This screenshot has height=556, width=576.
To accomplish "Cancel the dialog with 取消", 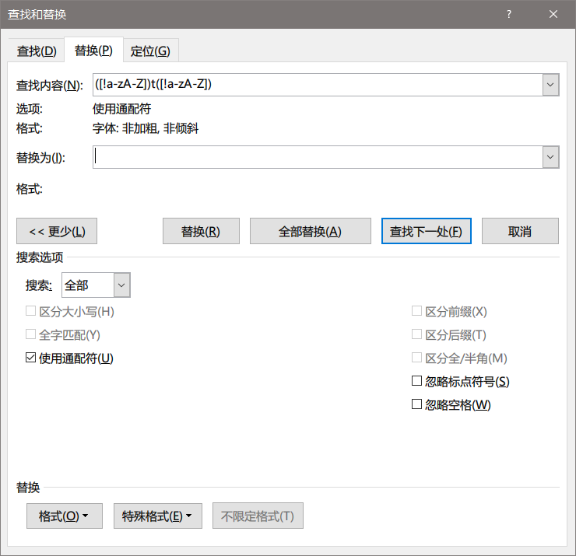I will pos(519,231).
